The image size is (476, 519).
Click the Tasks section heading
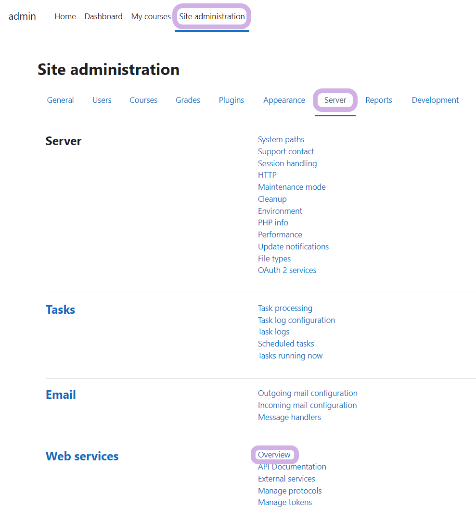tap(60, 309)
